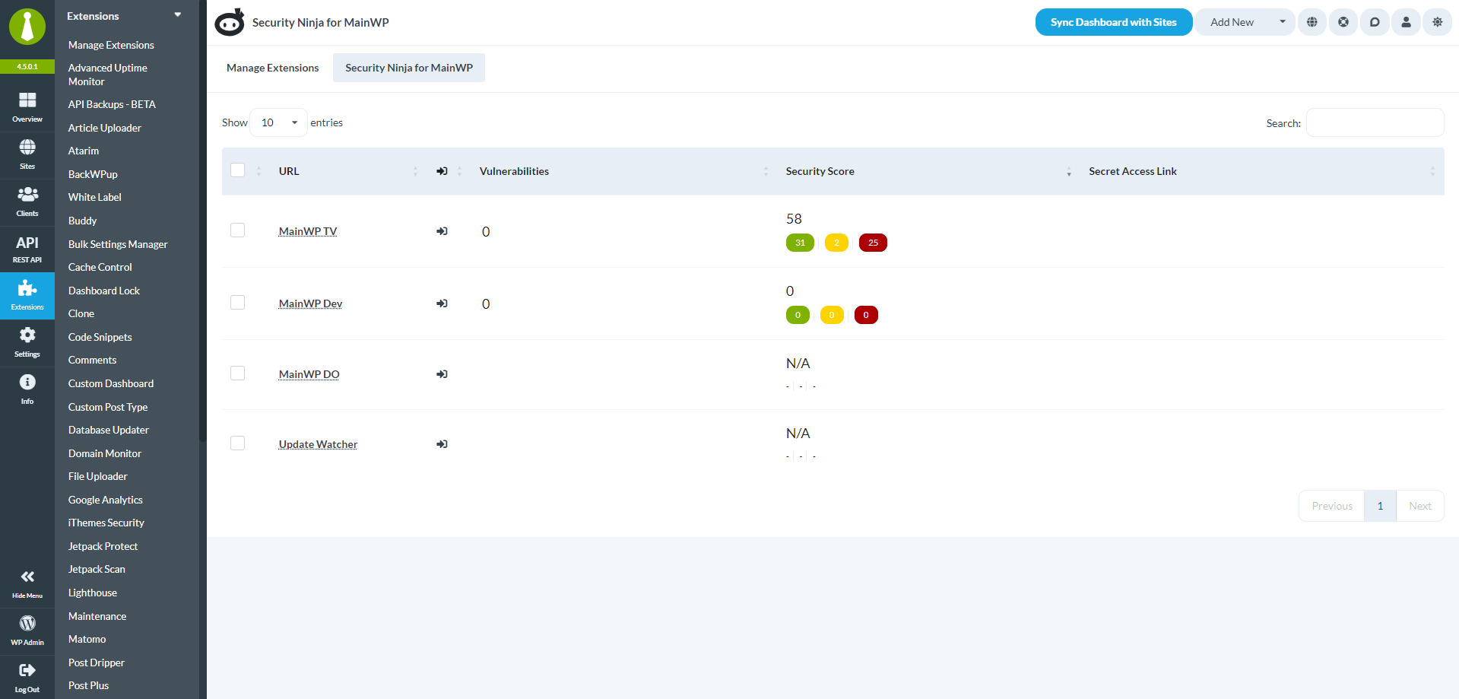Switch to Manage Extensions tab
The width and height of the screenshot is (1459, 699).
pos(273,68)
